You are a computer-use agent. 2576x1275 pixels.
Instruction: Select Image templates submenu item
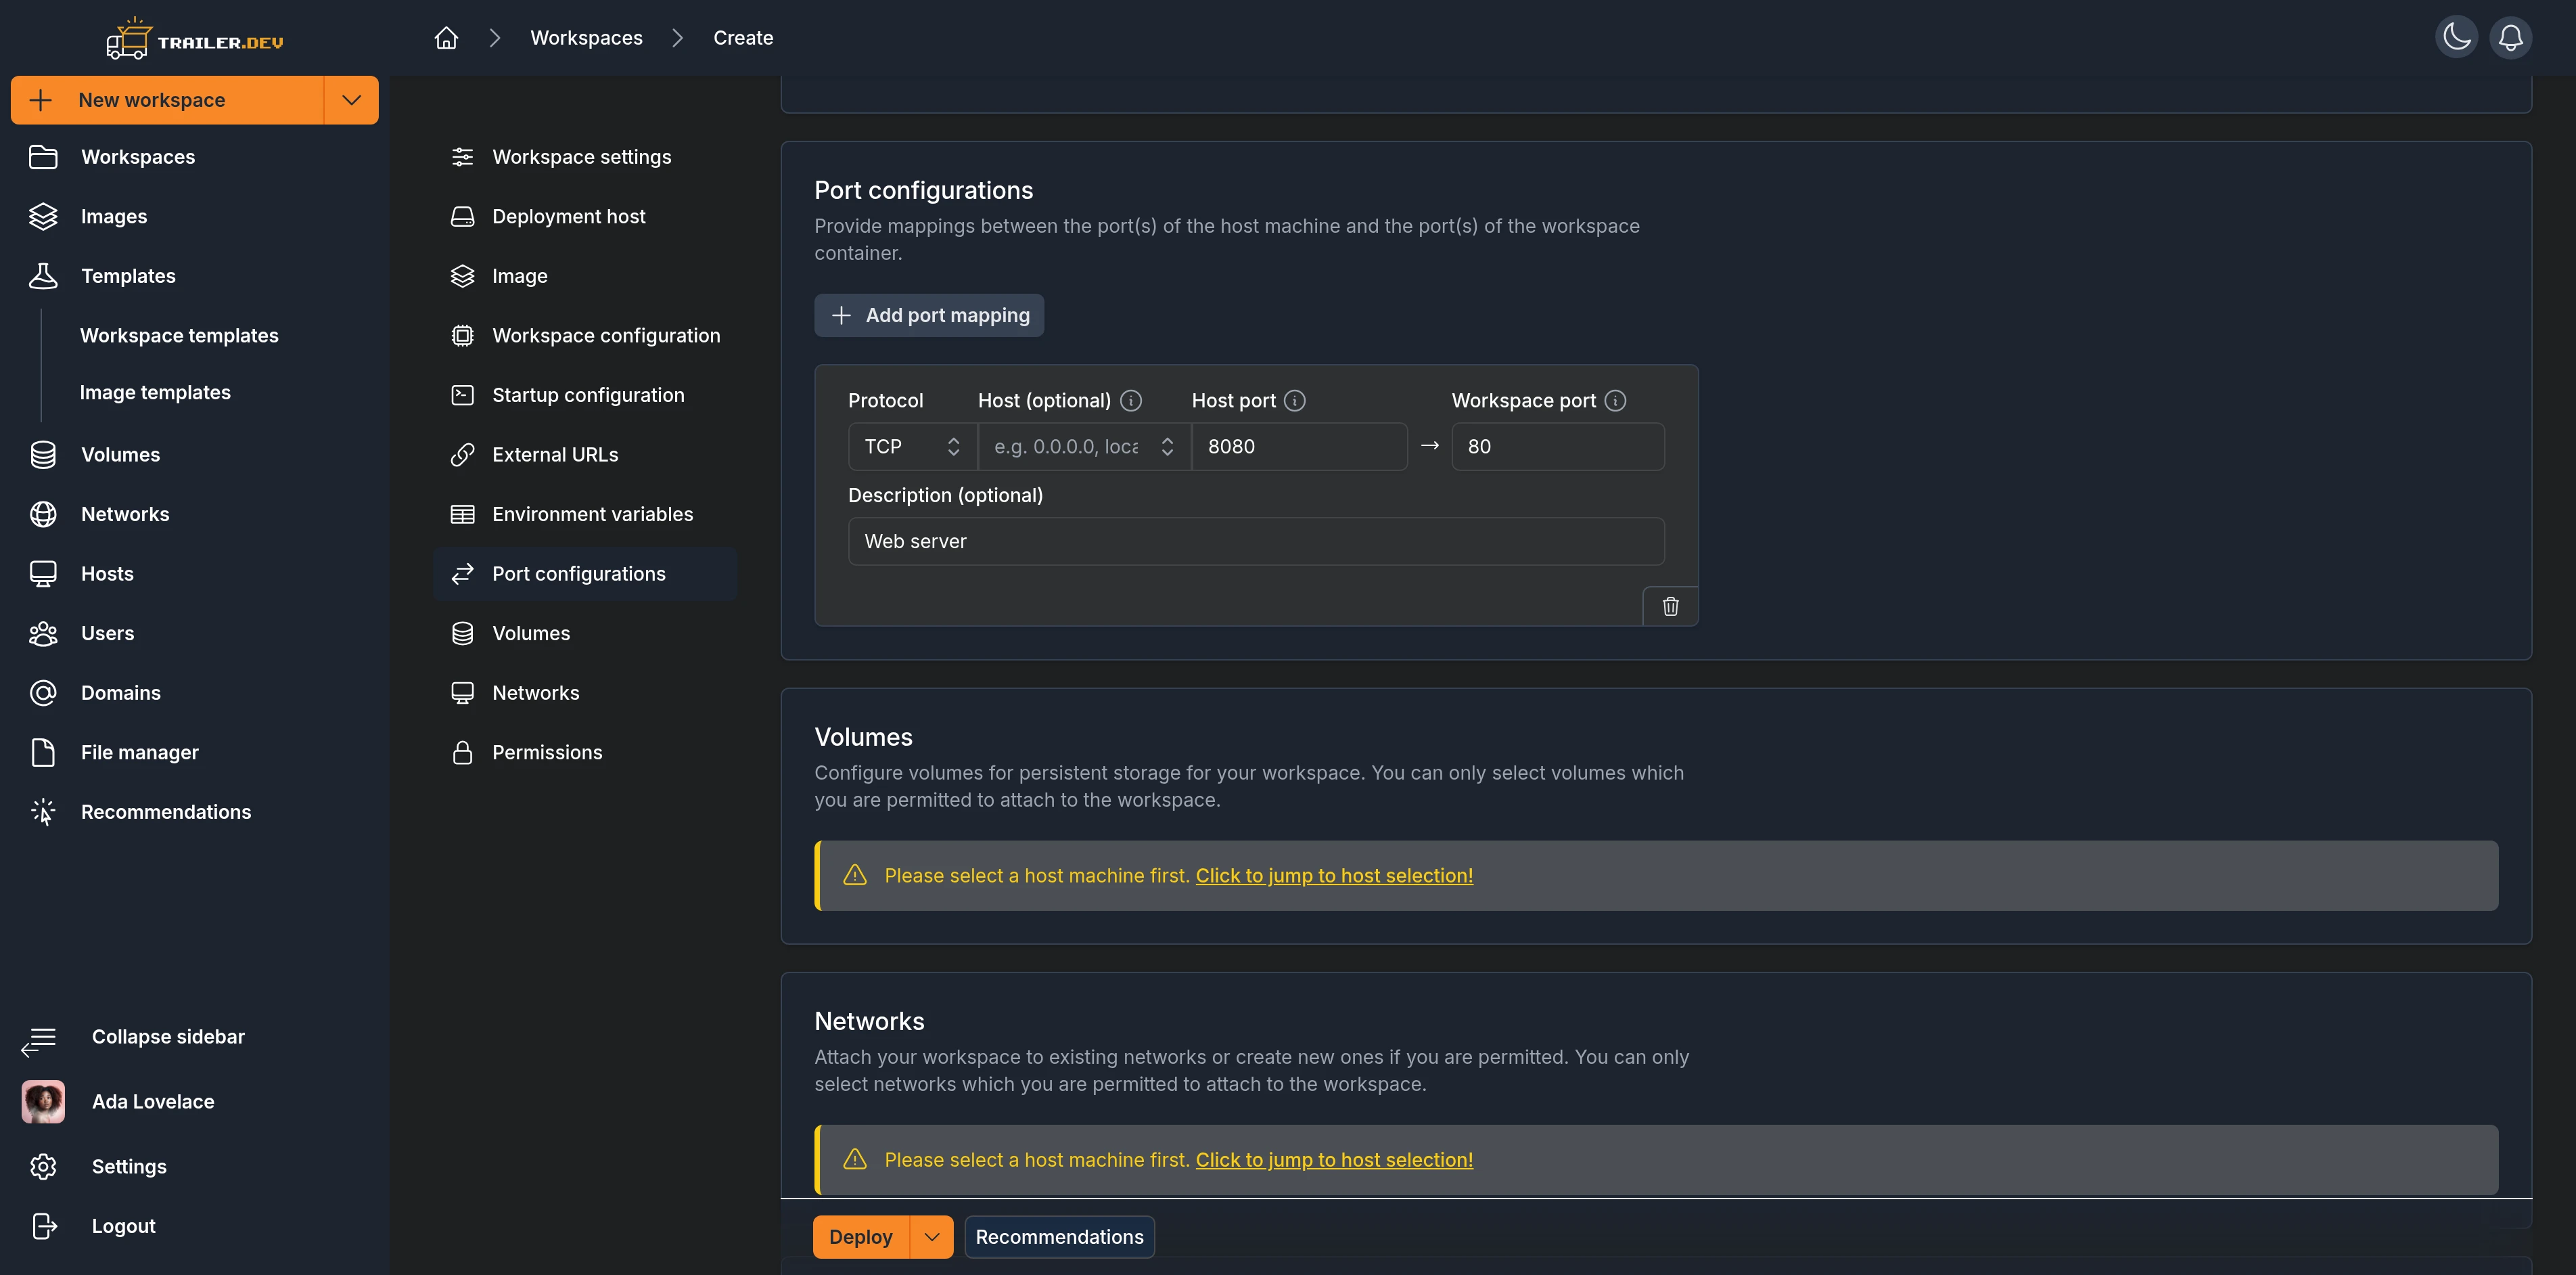click(x=155, y=393)
